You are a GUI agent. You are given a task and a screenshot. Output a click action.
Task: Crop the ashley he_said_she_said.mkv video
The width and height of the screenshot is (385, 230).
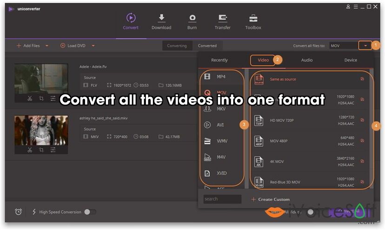pos(41,150)
